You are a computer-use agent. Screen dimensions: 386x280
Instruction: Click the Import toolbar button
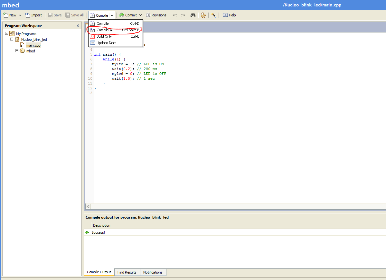tap(33, 15)
